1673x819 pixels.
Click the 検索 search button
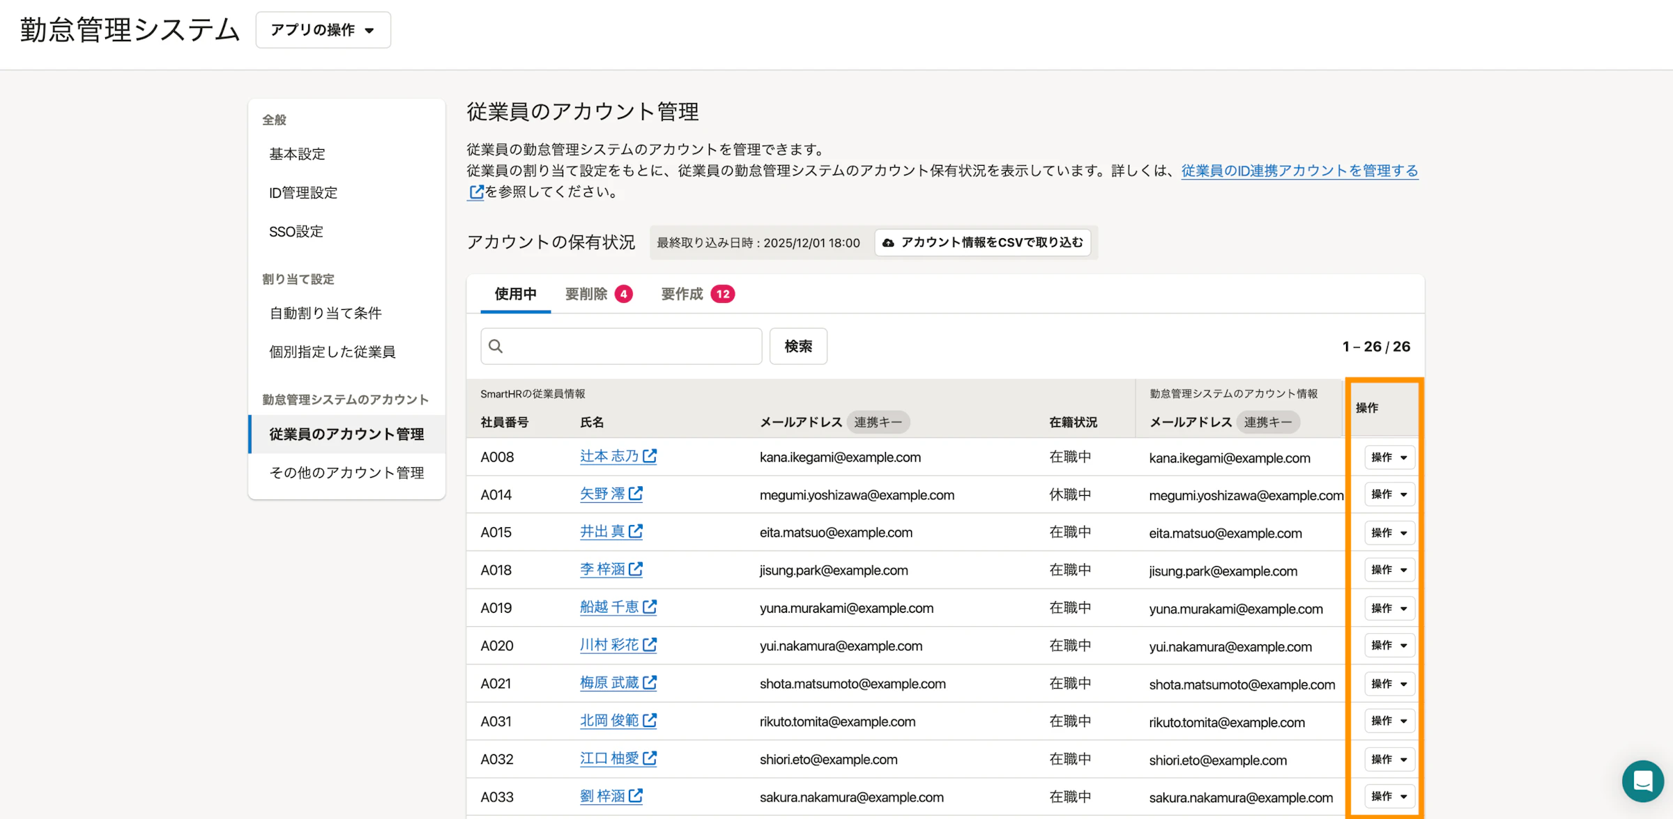tap(797, 345)
